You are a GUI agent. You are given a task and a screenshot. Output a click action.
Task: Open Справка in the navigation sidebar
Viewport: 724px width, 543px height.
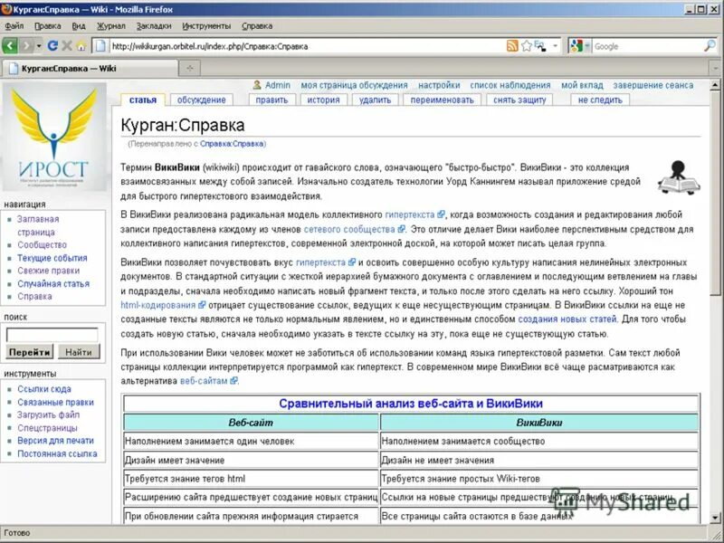(34, 297)
